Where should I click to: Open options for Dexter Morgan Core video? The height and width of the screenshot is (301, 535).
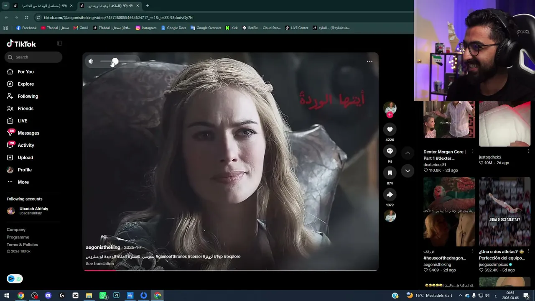473,151
